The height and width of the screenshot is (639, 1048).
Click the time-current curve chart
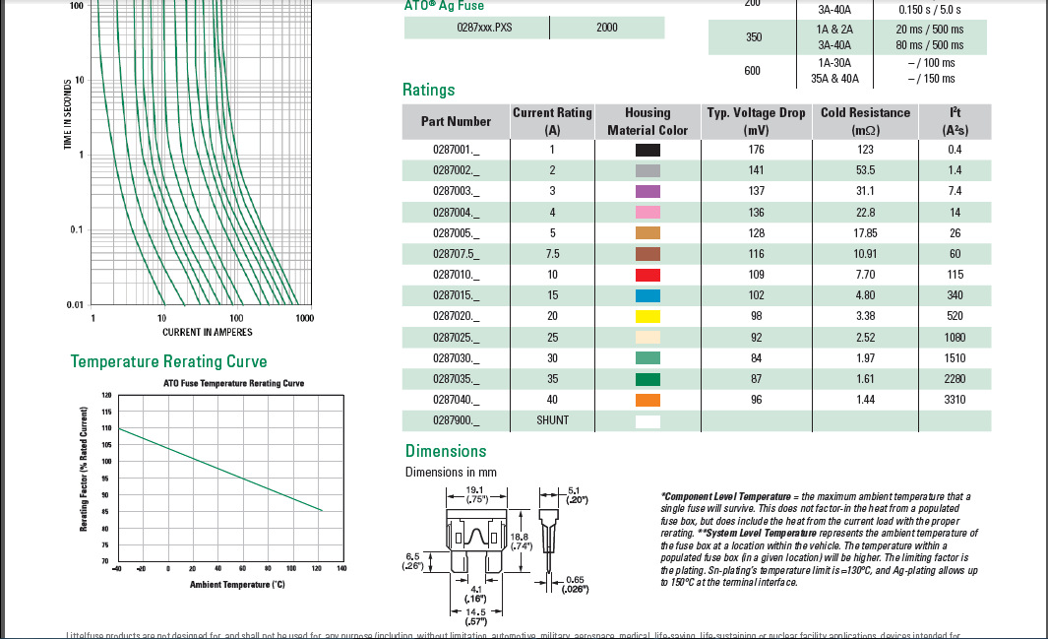(201, 153)
